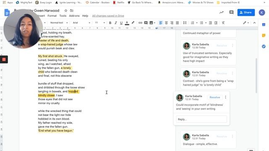
Task: Set justified text alignment
Action: [177, 23]
